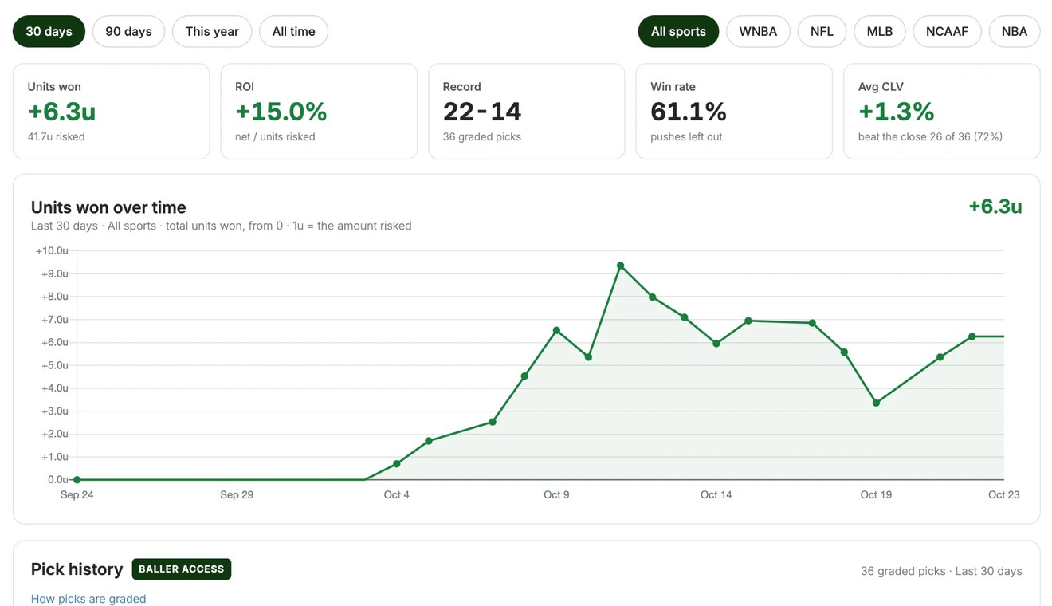Click the 41.7u risked text
The image size is (1052, 606).
pyautogui.click(x=57, y=136)
